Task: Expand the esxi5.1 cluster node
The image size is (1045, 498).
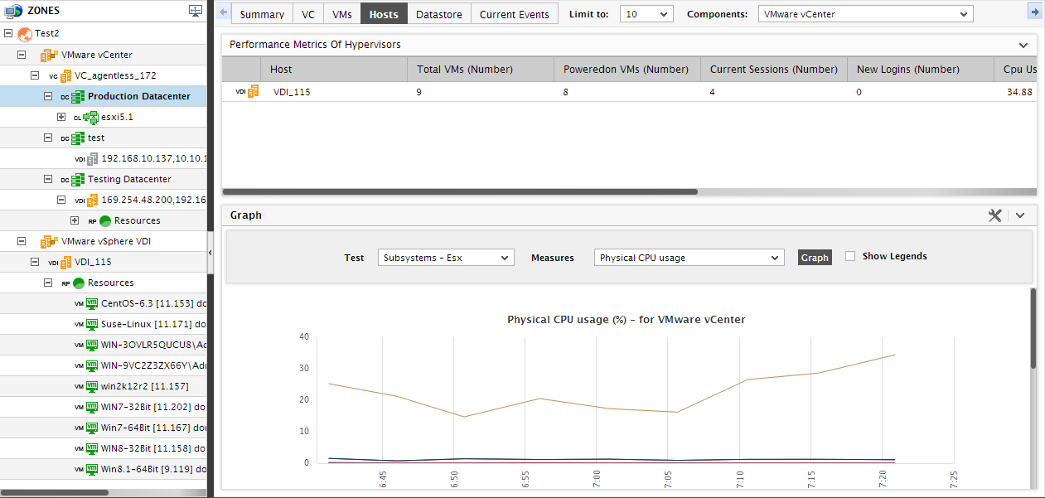Action: coord(61,117)
